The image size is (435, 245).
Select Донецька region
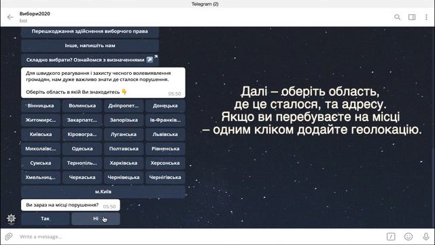click(x=165, y=106)
